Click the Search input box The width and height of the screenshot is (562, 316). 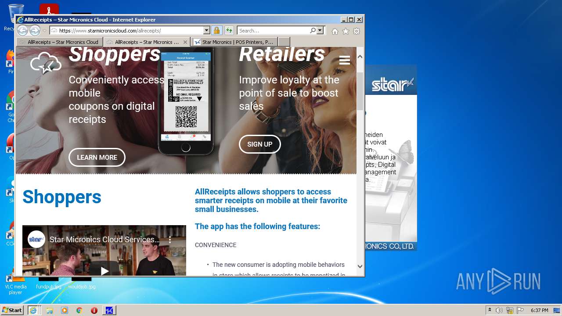click(273, 31)
